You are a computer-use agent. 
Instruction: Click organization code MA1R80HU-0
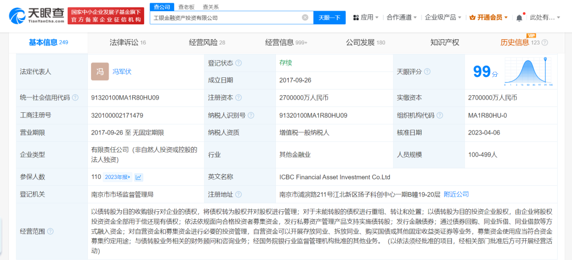click(488, 115)
